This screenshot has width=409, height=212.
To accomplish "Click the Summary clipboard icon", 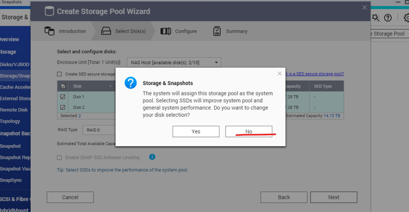I will (x=217, y=31).
